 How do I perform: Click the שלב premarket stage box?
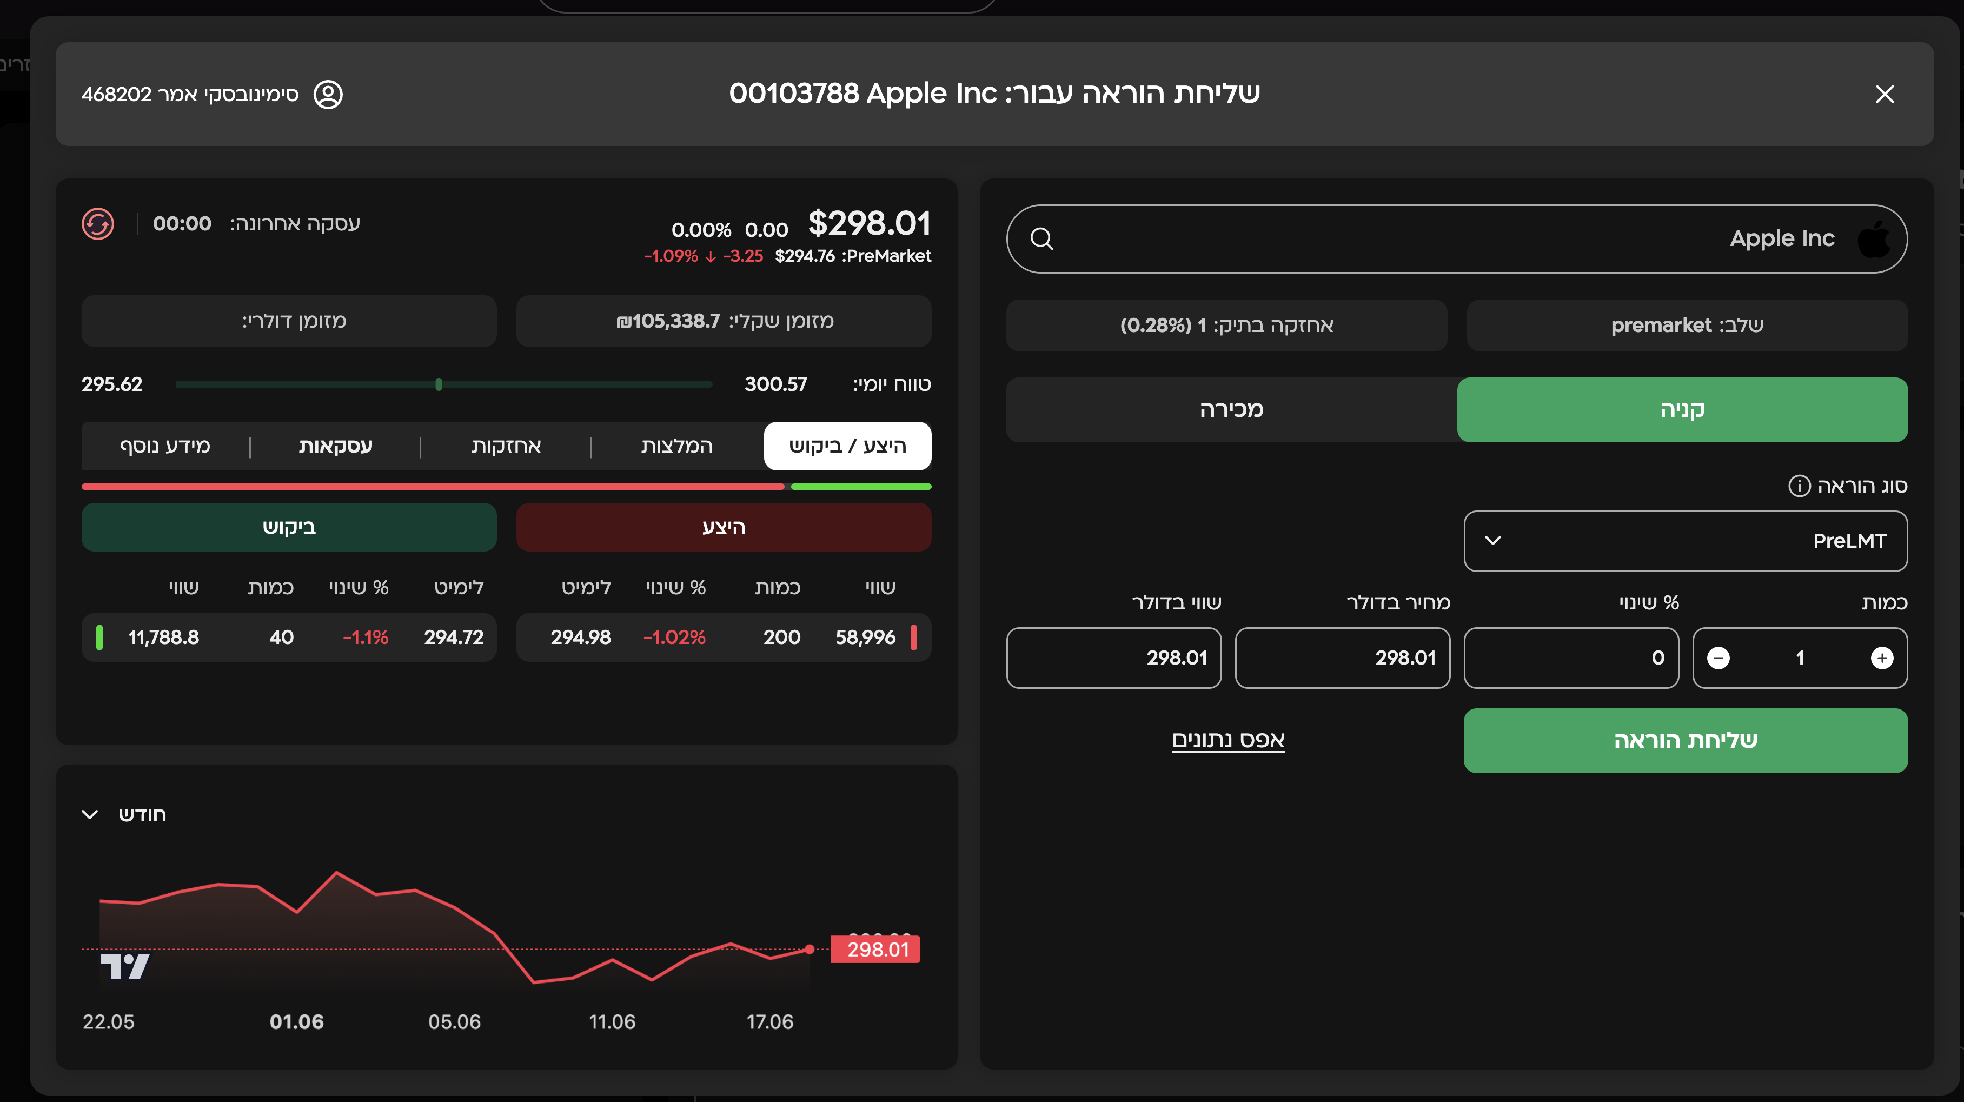coord(1687,326)
